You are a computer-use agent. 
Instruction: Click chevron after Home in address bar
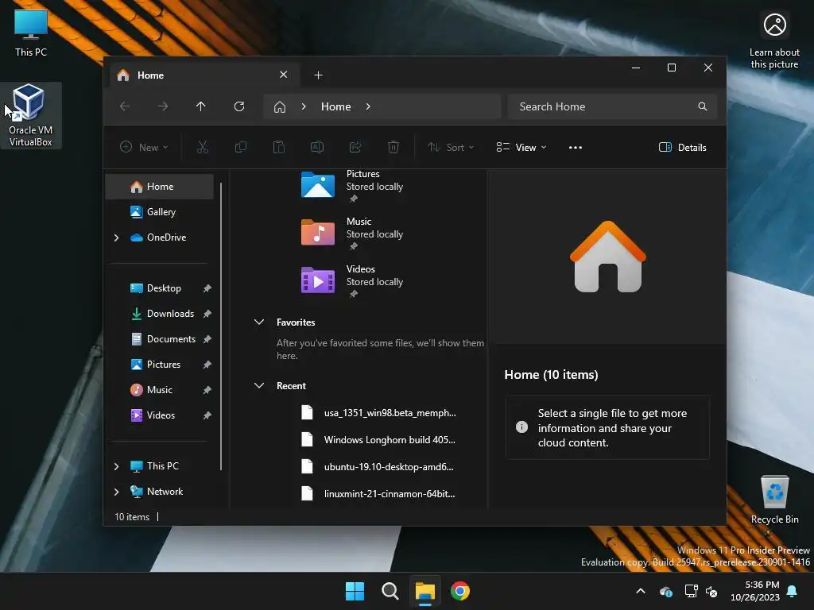368,106
